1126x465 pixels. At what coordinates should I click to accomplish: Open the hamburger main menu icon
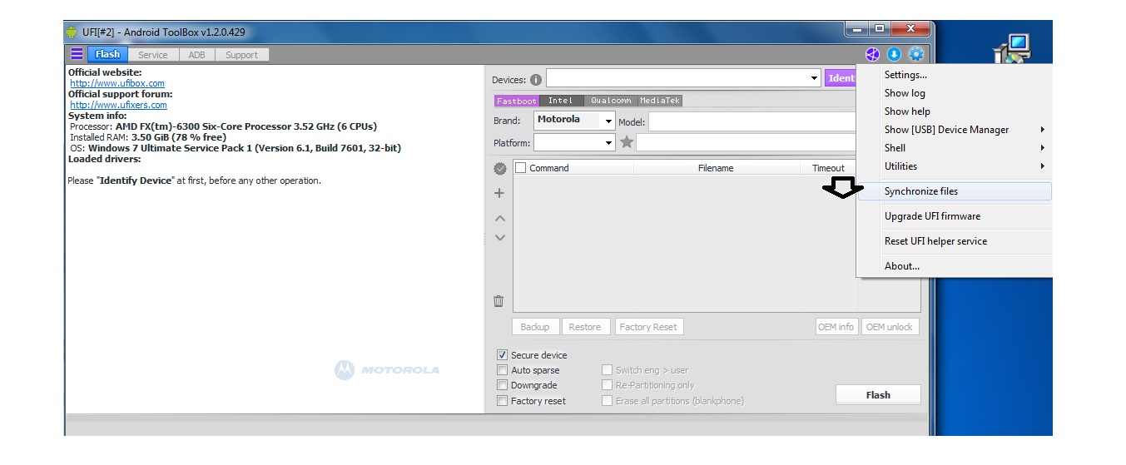click(x=77, y=54)
